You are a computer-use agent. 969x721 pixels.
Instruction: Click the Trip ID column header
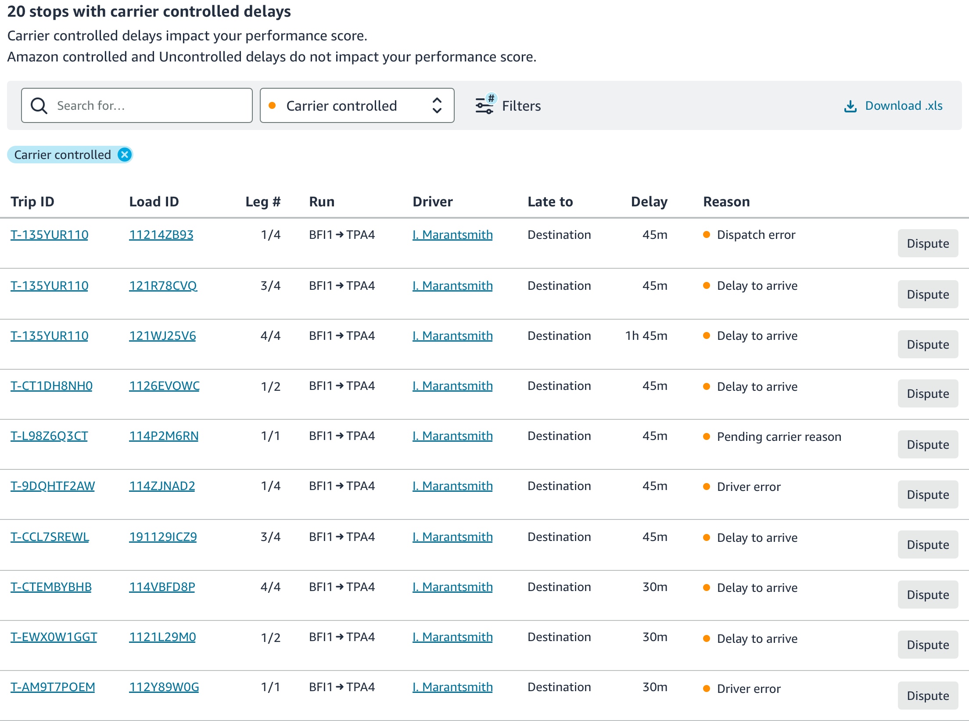(32, 202)
